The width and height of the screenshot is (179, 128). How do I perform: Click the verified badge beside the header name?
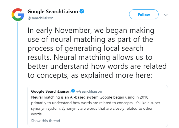pos(82,12)
